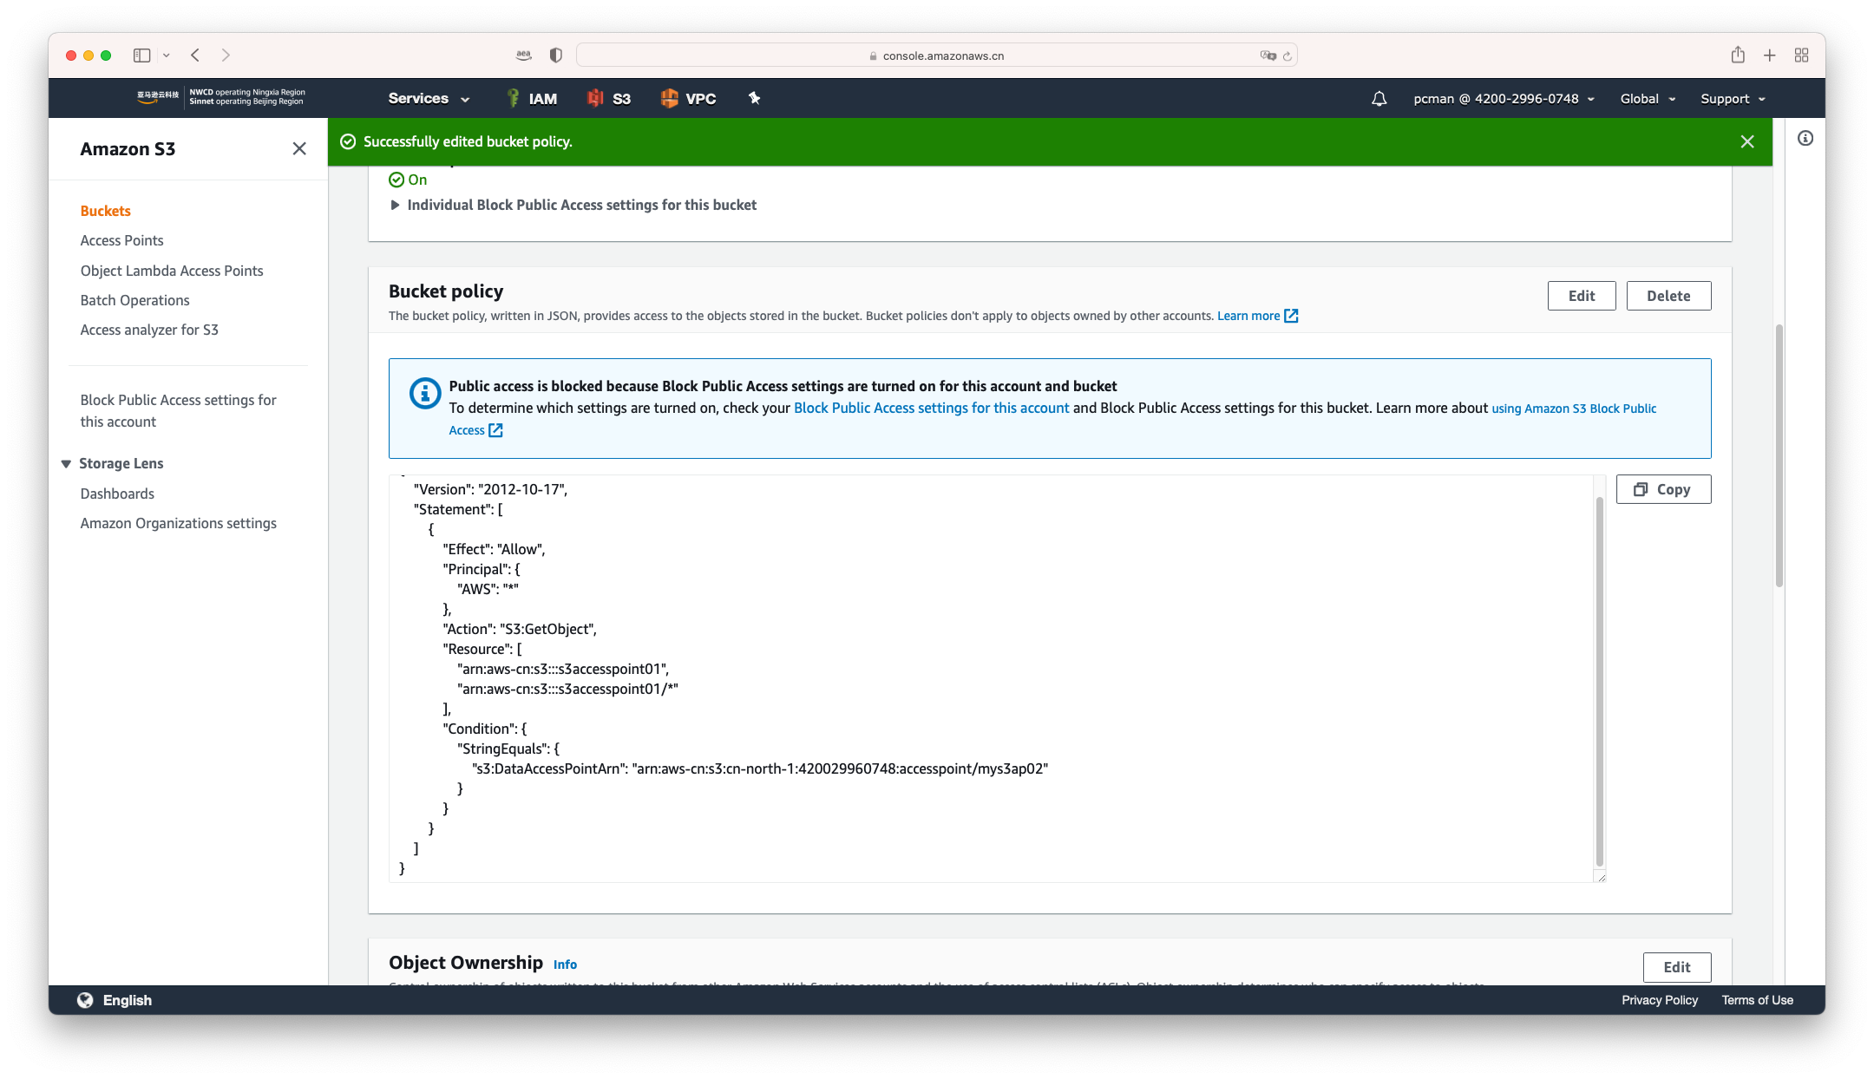1874x1079 pixels.
Task: Open using Amazon S3 Block Public Access link
Action: (x=1573, y=409)
